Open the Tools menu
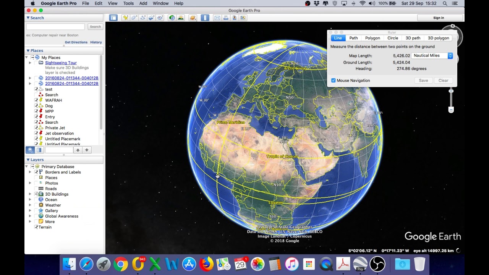Image resolution: width=489 pixels, height=275 pixels. 128,3
